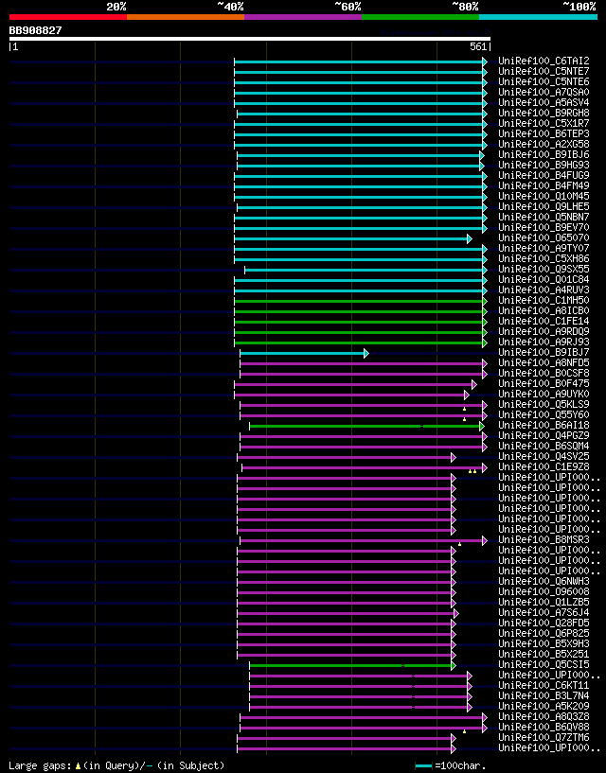Select the UniRef100_C5X1R7 label
This screenshot has height=773, width=606.
(x=544, y=123)
